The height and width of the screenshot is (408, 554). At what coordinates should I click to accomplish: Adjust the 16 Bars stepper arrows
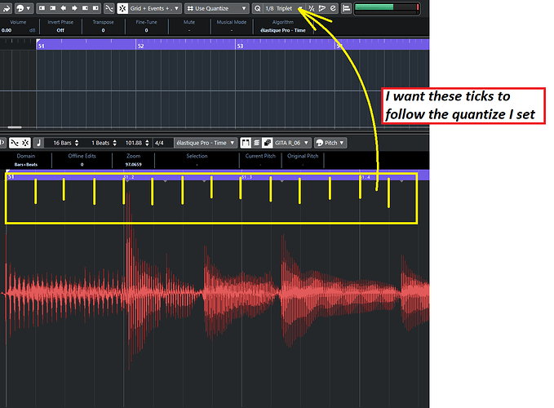(x=77, y=143)
